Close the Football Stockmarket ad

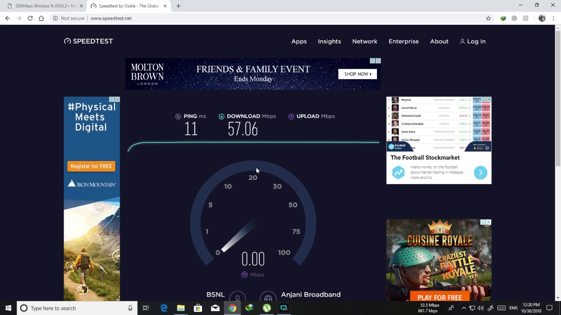(x=489, y=100)
